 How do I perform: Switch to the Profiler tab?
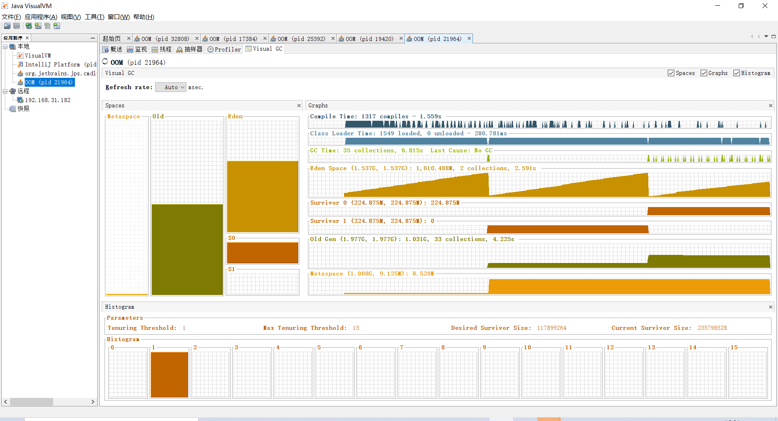pos(224,49)
